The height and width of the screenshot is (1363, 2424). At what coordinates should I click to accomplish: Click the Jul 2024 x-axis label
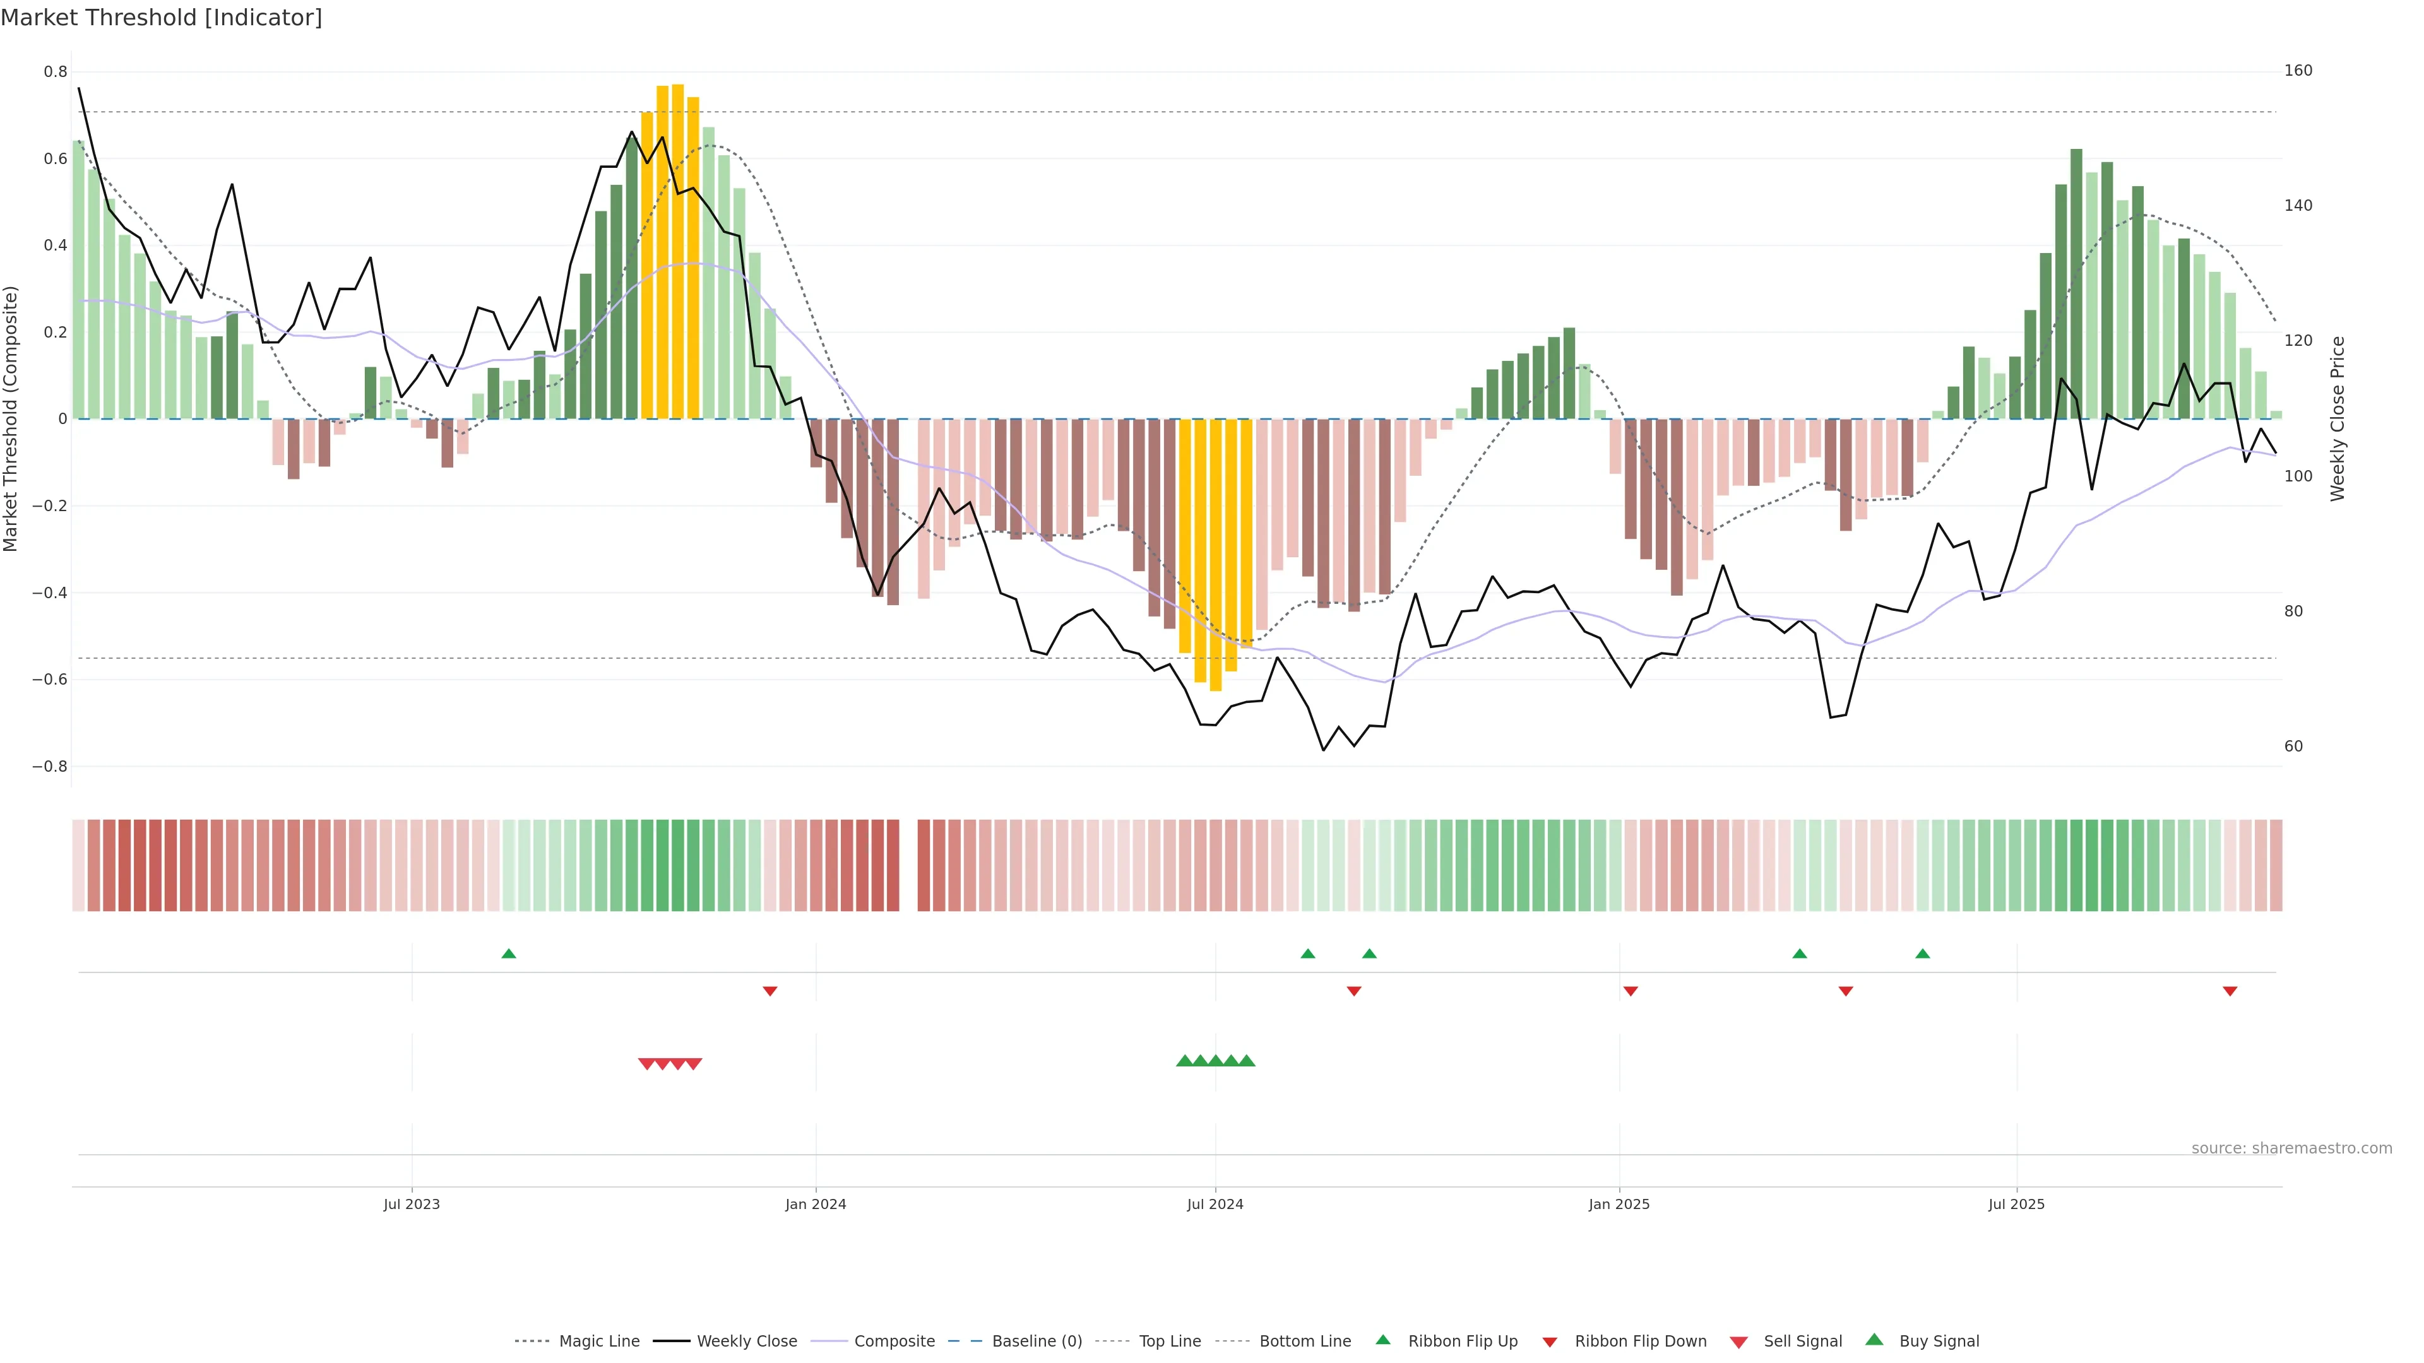(x=1215, y=1204)
